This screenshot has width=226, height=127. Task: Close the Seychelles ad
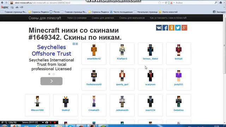coord(77,44)
